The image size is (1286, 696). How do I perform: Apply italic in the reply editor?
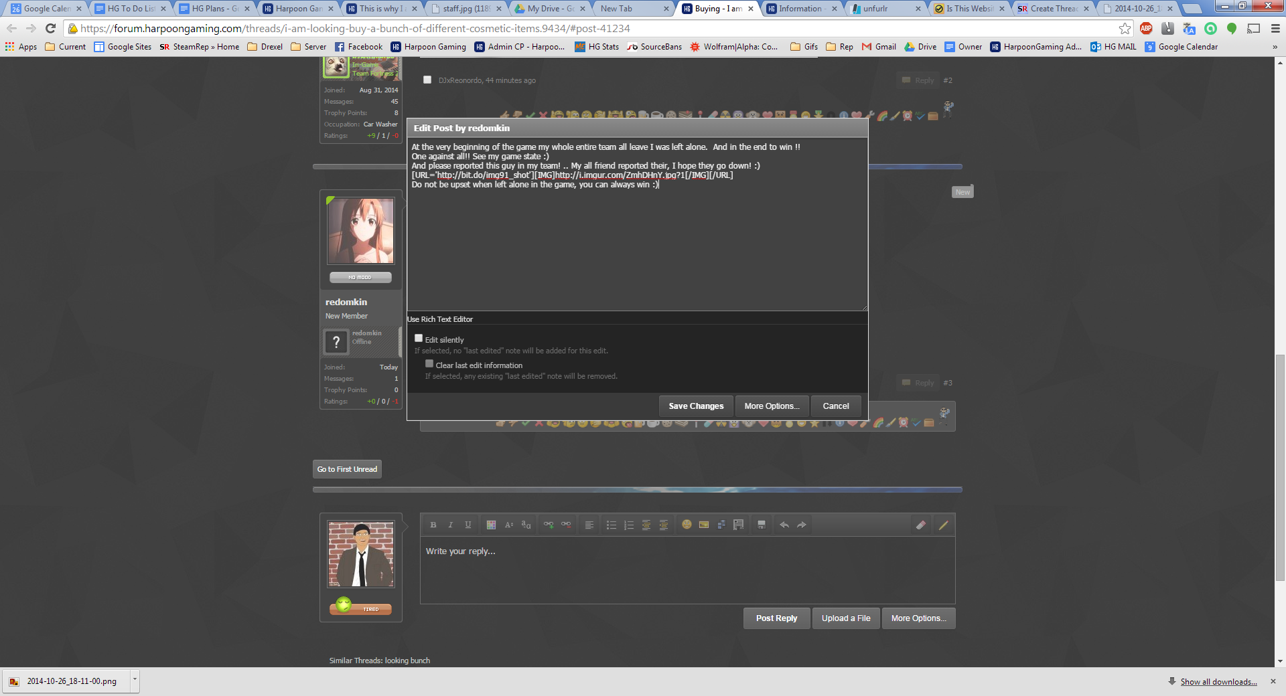[451, 525]
